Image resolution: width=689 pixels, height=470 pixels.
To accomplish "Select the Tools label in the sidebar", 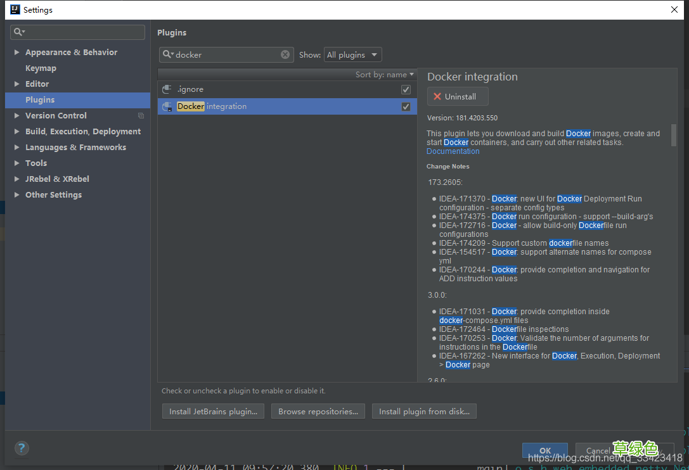I will pyautogui.click(x=36, y=163).
